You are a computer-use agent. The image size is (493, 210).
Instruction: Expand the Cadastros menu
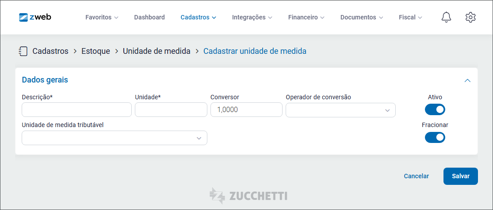[198, 17]
